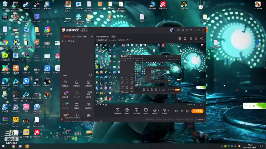Open the hamburger menu in title bar

pos(191,30)
